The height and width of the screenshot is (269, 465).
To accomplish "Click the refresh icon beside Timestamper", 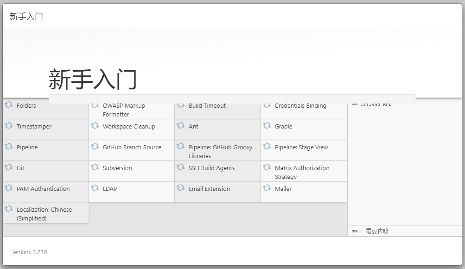I will 9,126.
